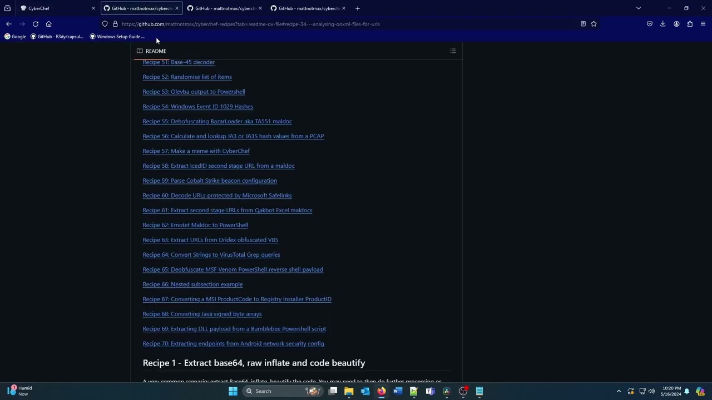Viewport: 712px width, 400px height.
Task: Open Firefox application hamburger menu
Action: click(x=703, y=24)
